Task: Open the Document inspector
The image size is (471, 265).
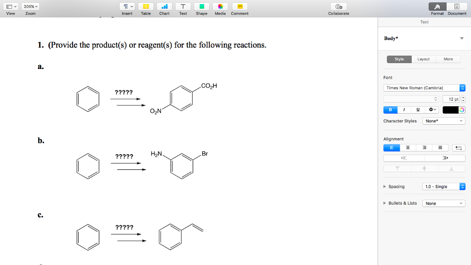Action: click(457, 7)
